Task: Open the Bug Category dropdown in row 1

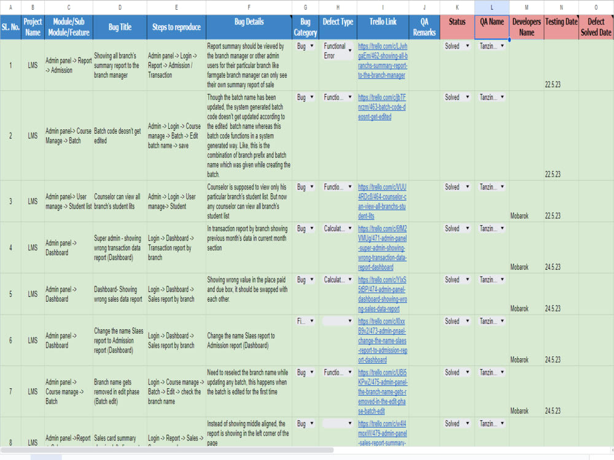Action: coord(312,46)
